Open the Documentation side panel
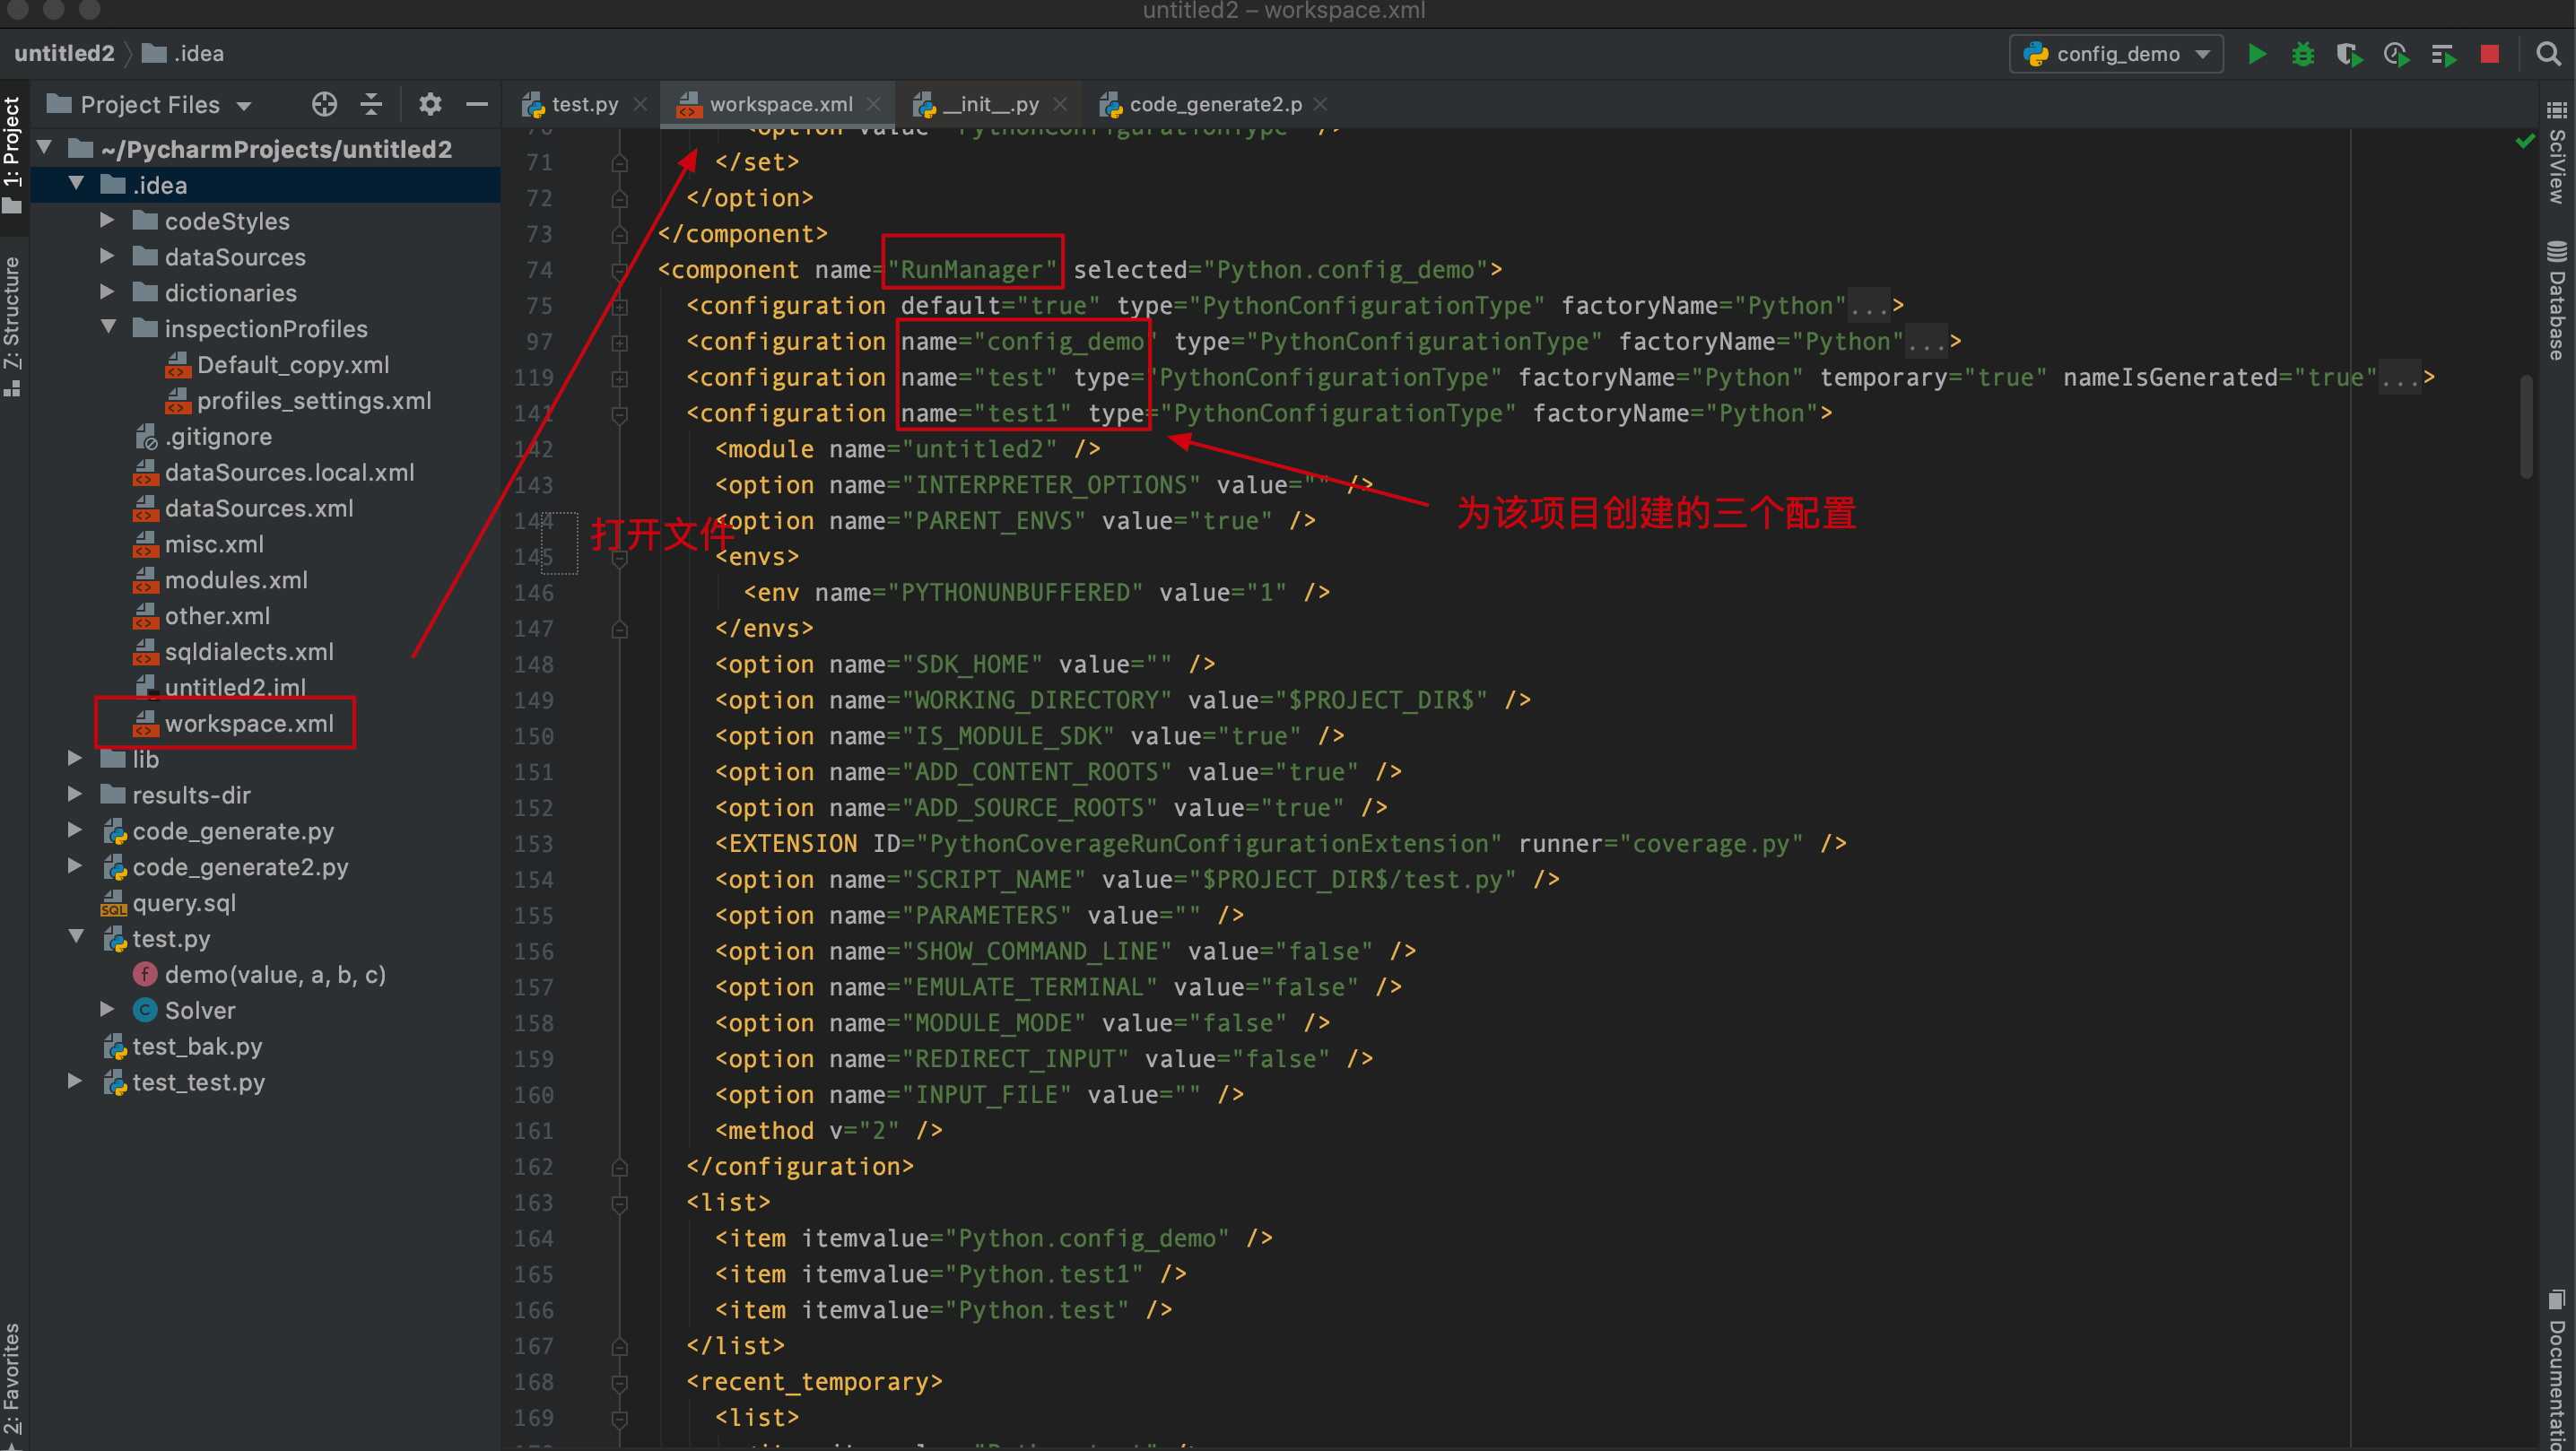 tap(2557, 1370)
